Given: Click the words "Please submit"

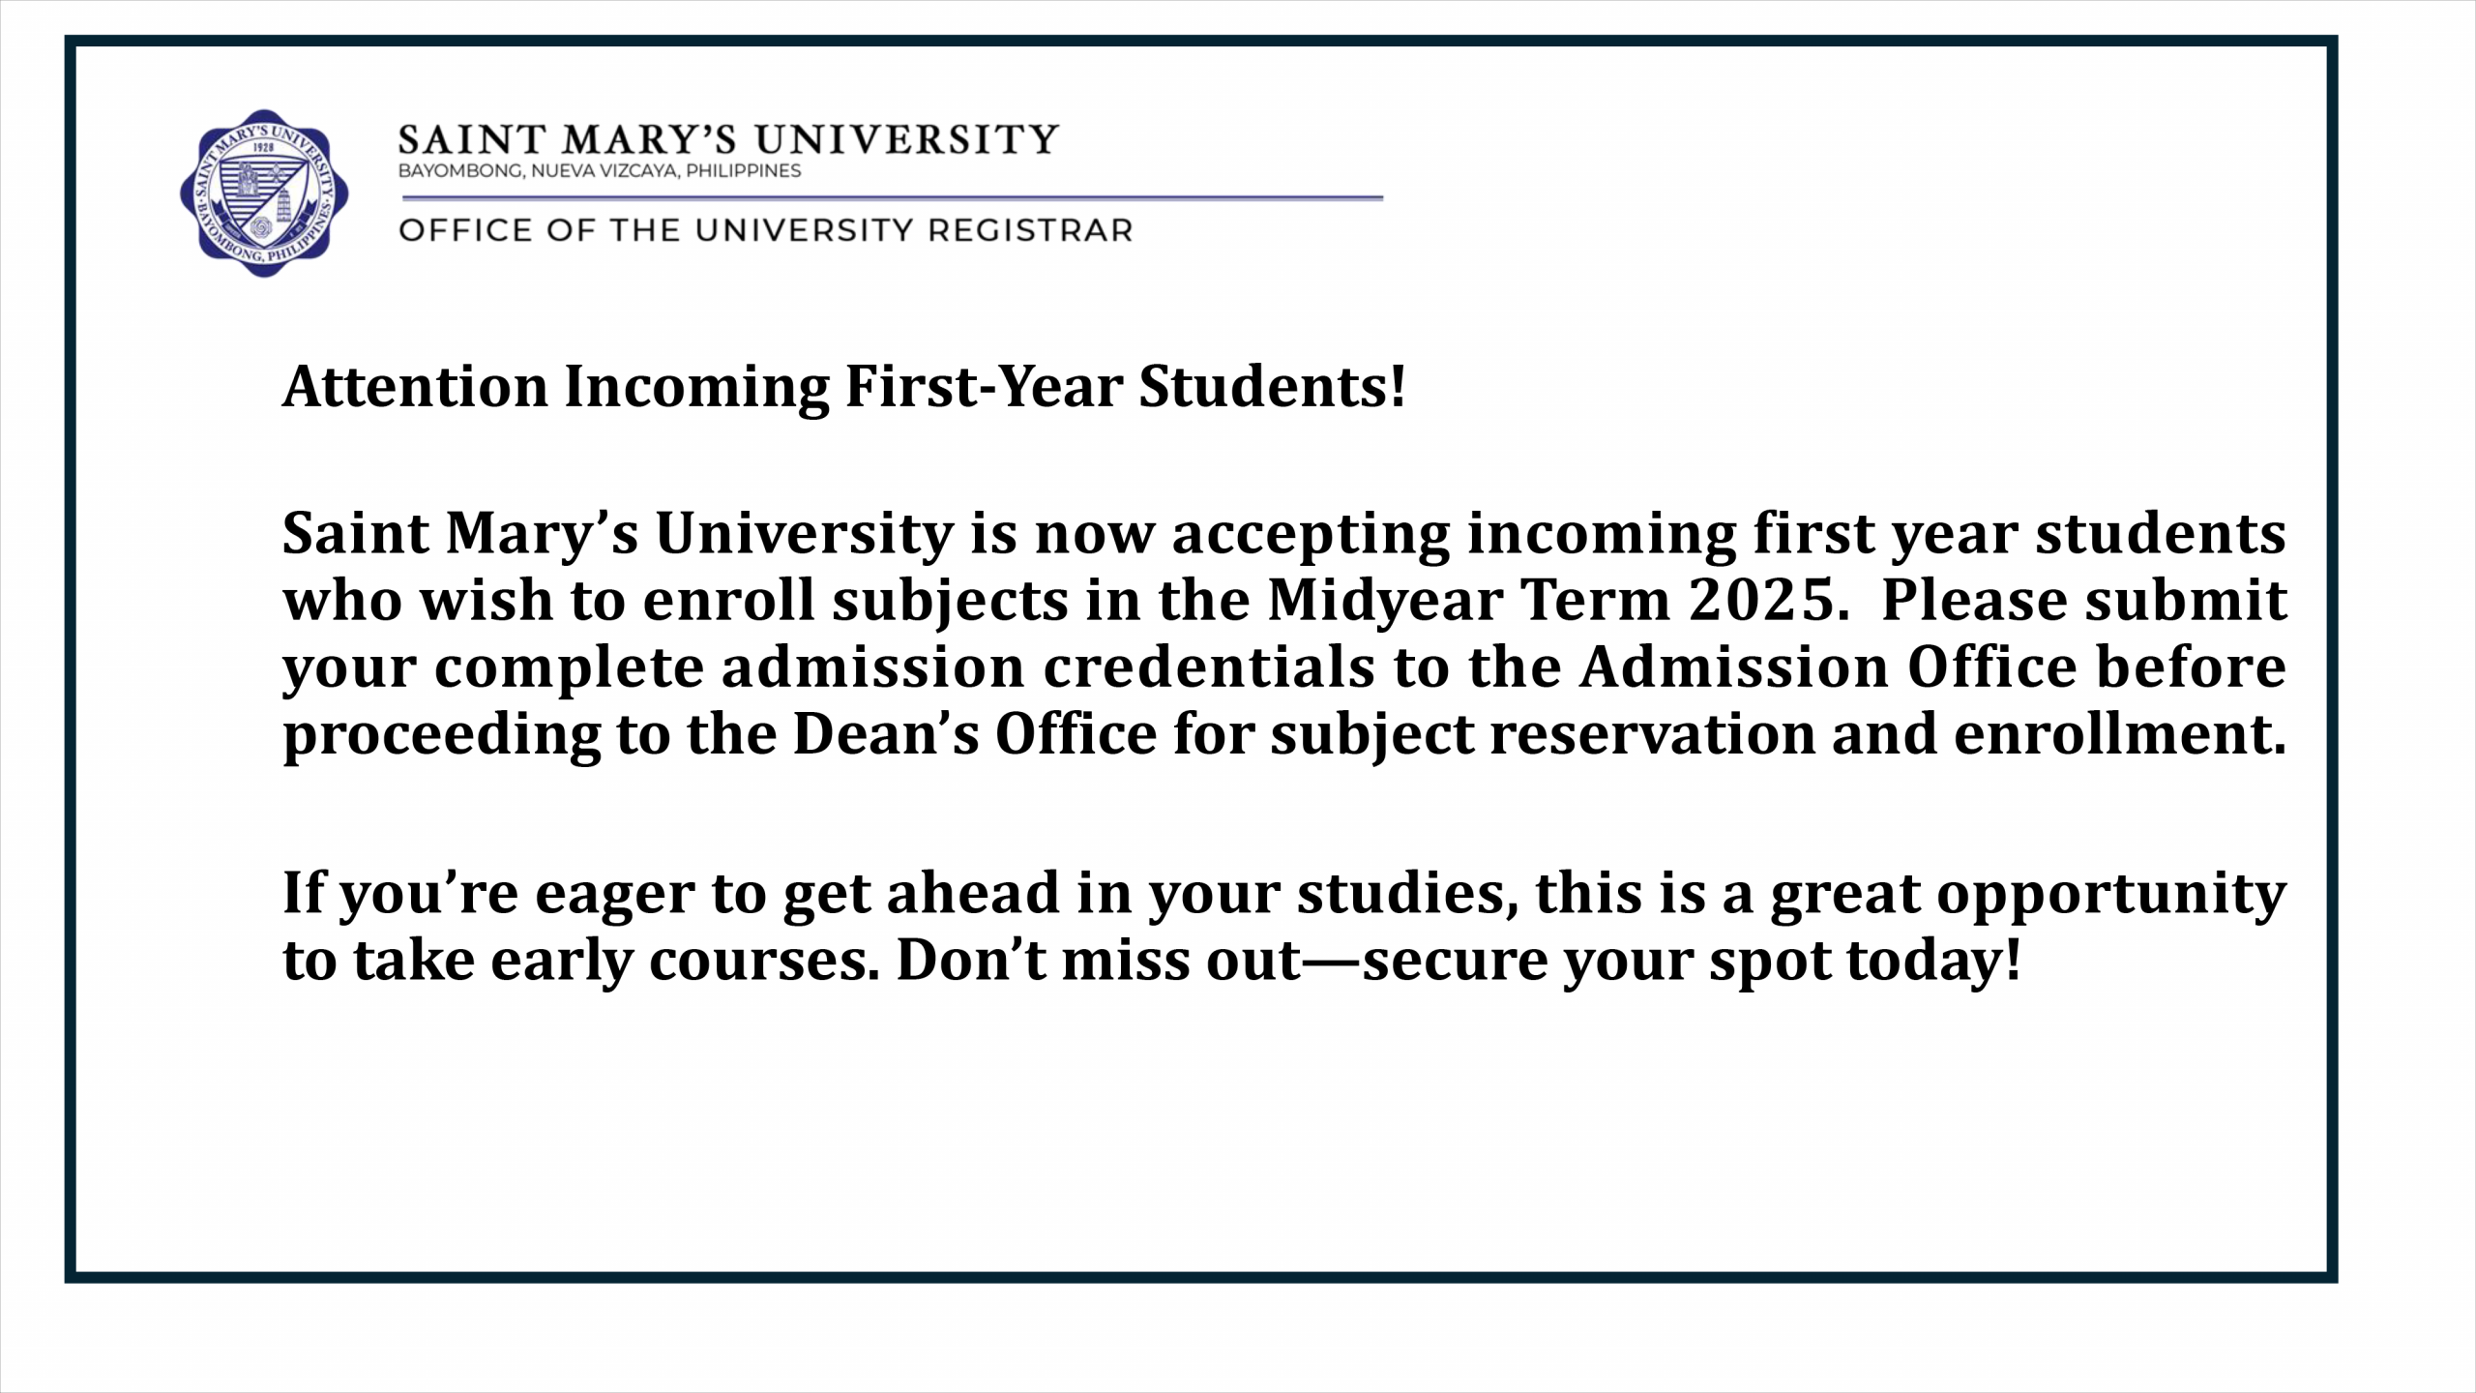Looking at the screenshot, I should click(2084, 602).
